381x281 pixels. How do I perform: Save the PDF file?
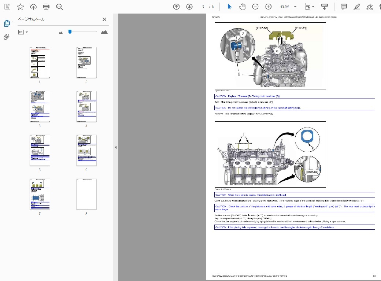(7, 7)
